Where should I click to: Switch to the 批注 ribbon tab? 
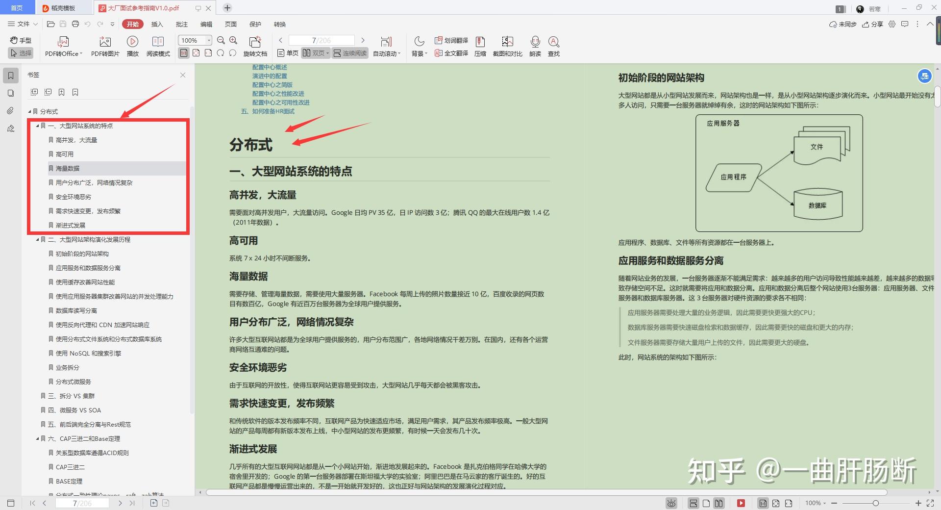[181, 24]
